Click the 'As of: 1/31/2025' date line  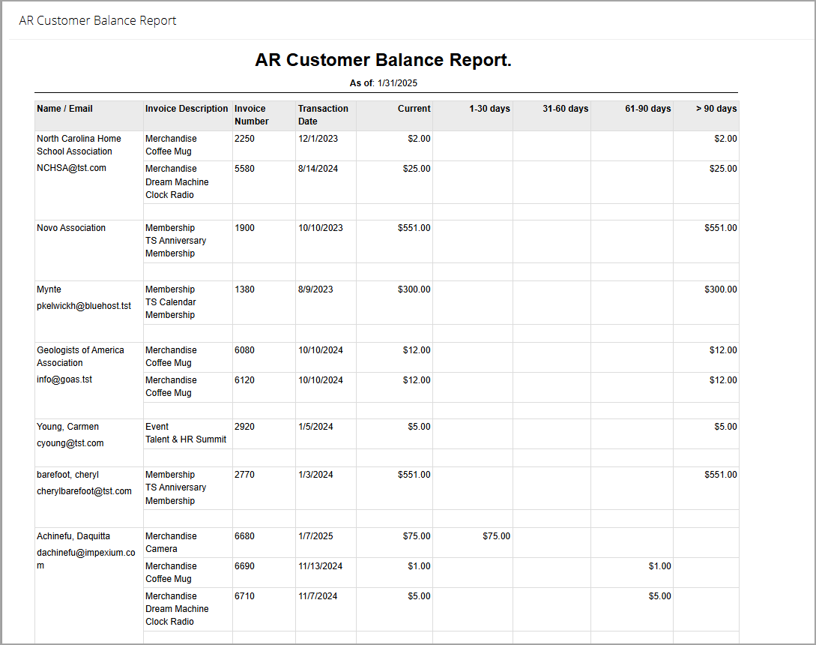point(383,82)
